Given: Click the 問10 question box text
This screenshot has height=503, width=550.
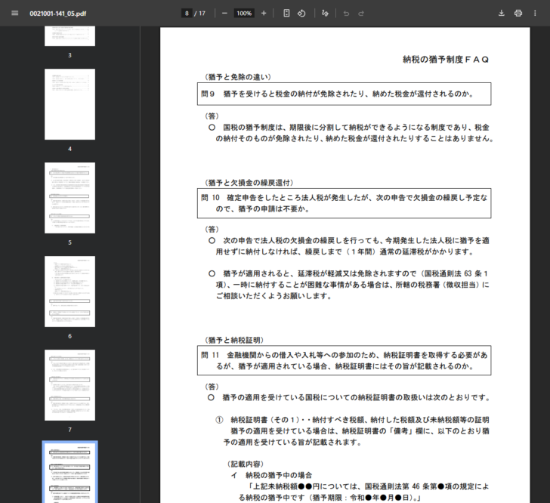Looking at the screenshot, I should [344, 203].
